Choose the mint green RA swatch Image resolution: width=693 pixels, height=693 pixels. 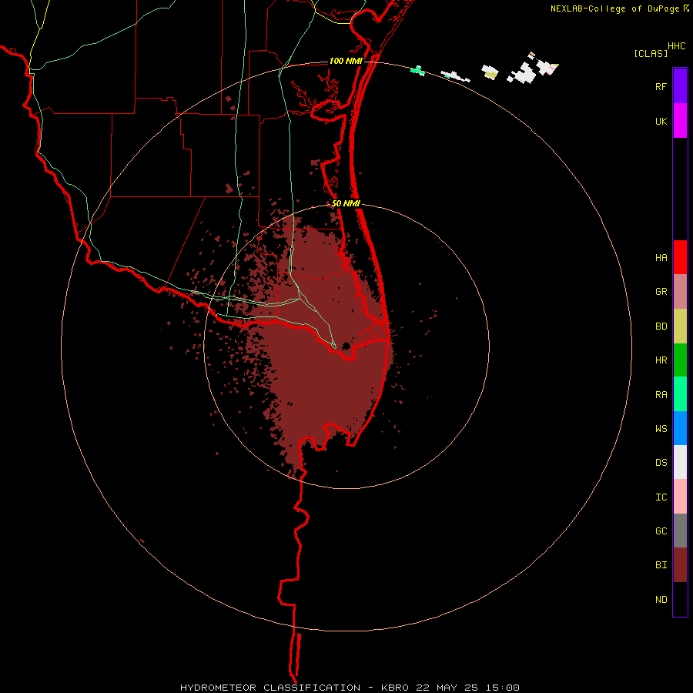tap(680, 394)
